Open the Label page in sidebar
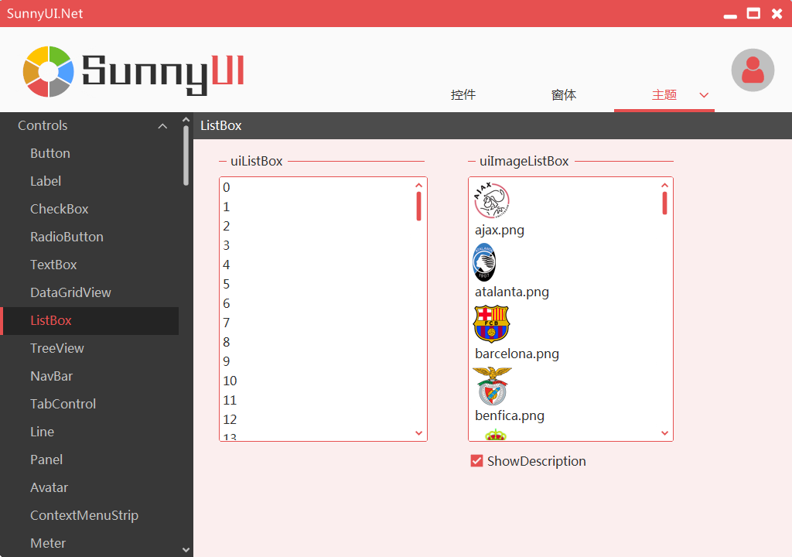 coord(90,181)
